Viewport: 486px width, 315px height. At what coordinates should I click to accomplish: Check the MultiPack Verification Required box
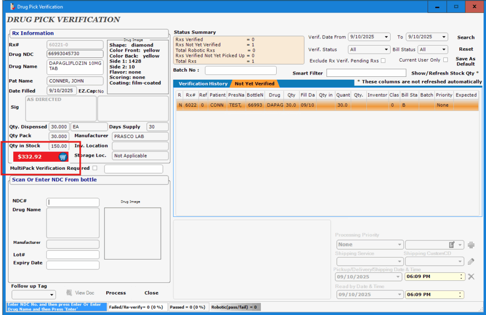coord(95,168)
